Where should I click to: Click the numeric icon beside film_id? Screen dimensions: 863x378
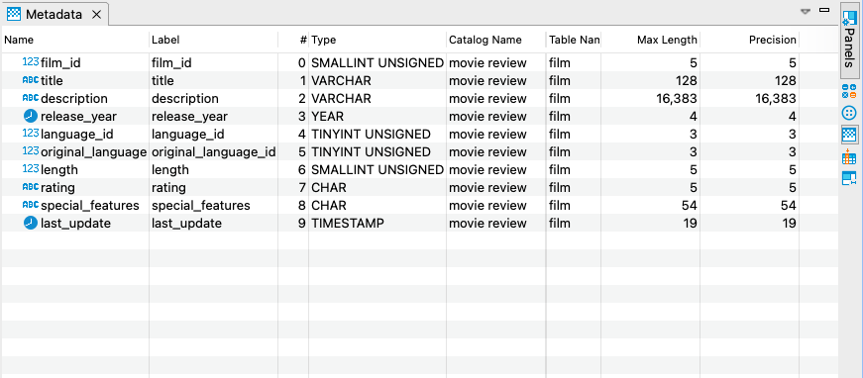click(31, 62)
